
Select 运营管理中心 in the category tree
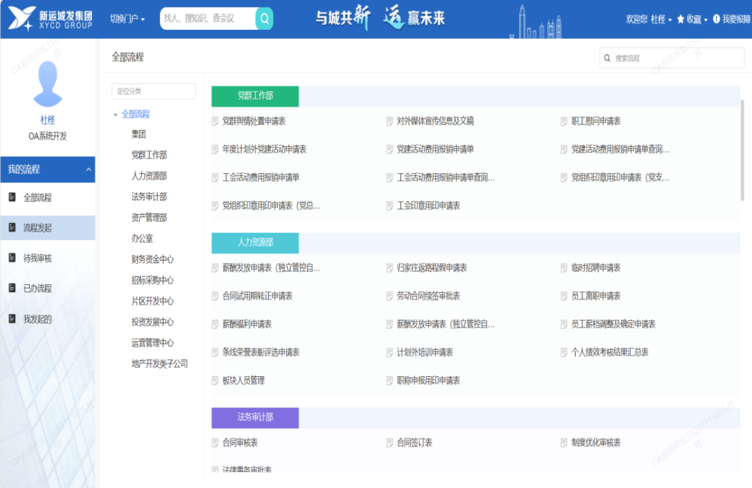(x=152, y=343)
